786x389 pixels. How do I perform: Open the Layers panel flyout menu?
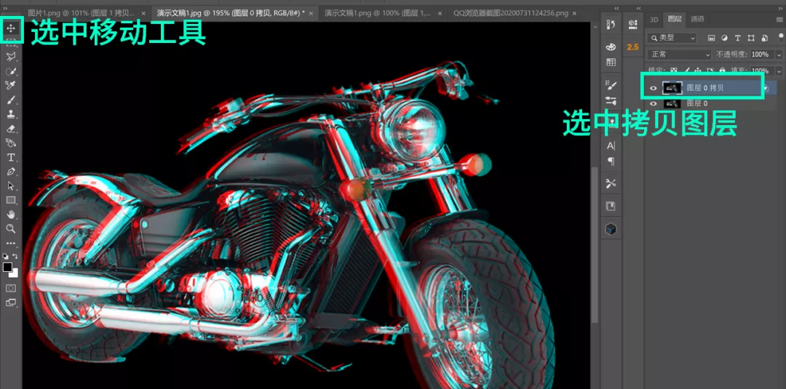[x=779, y=20]
